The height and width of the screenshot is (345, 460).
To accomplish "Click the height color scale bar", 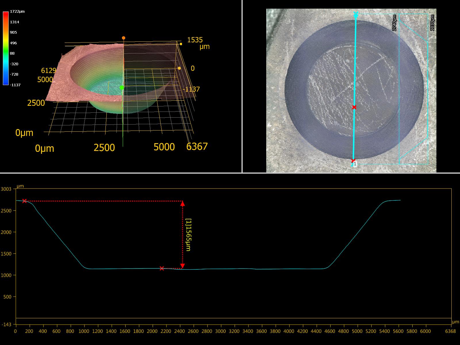I will pyautogui.click(x=6, y=48).
